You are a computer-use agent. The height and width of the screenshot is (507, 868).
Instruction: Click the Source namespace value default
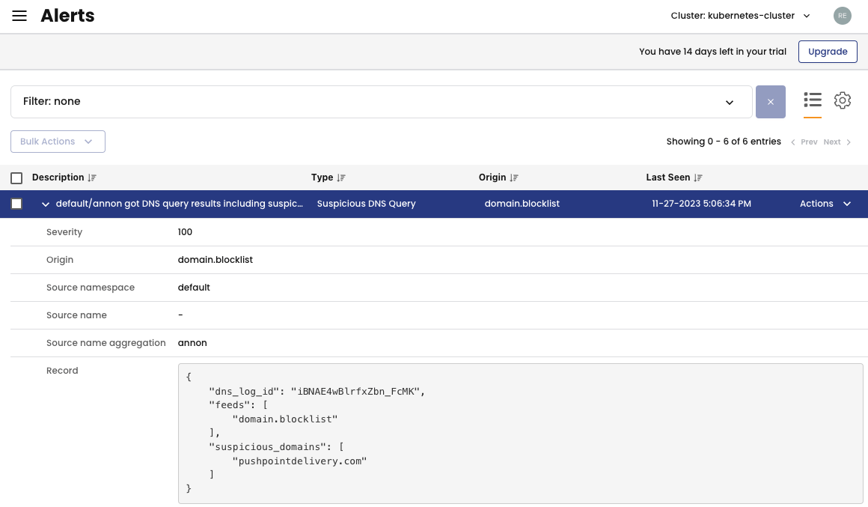tap(194, 288)
